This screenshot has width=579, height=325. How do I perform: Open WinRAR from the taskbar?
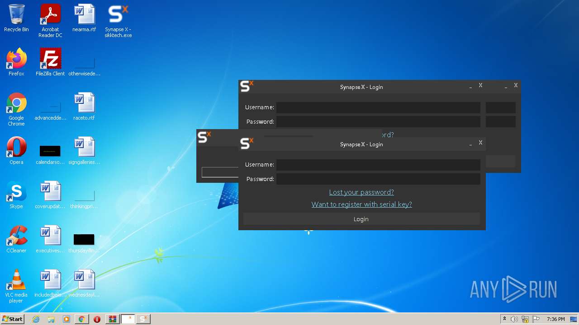[112, 319]
